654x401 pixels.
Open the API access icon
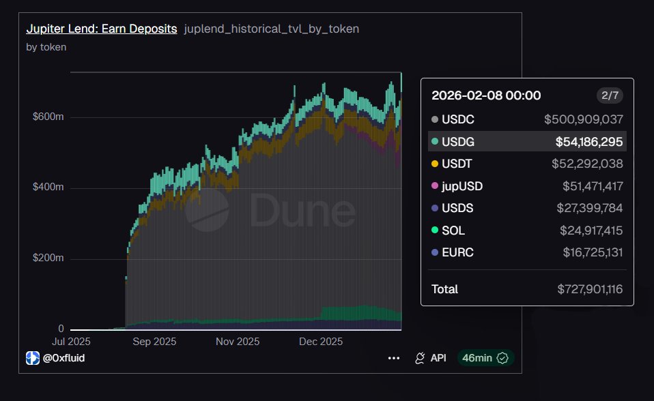(x=418, y=357)
